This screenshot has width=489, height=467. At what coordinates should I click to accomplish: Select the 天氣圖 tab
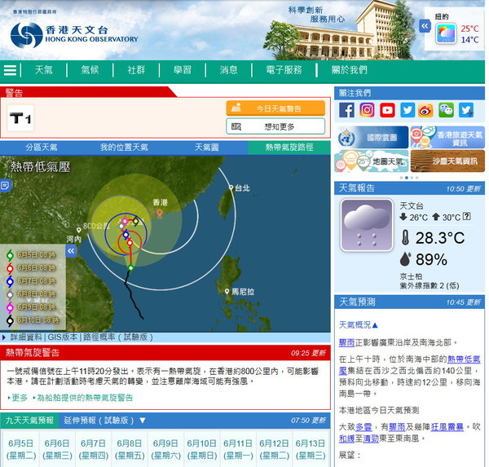point(206,148)
